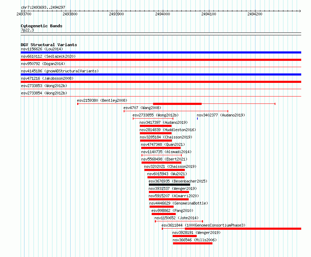Select the 7p22.3 cytogenetic band label
Viewport: 311px width, 257px height.
click(x=27, y=30)
